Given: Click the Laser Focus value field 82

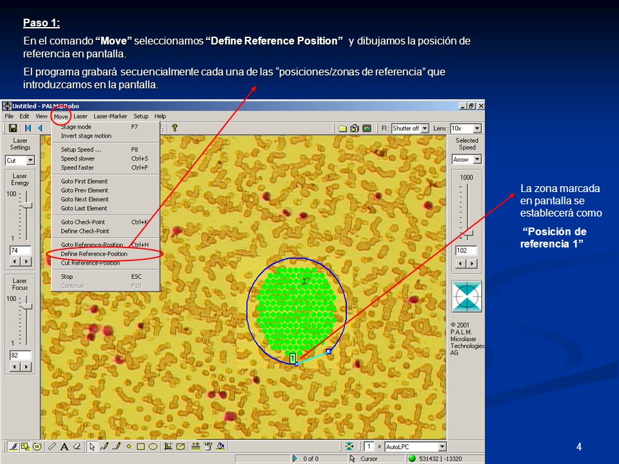Looking at the screenshot, I should (20, 355).
